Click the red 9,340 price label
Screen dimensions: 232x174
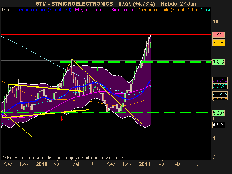pos(219,35)
